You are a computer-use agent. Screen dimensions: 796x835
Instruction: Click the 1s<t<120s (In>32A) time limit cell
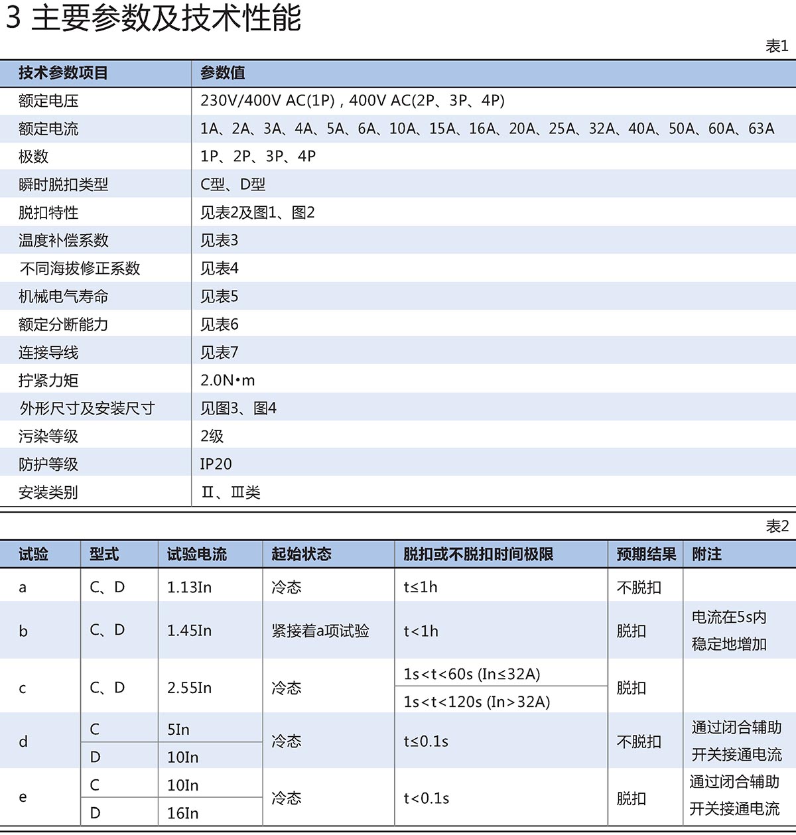tap(477, 702)
